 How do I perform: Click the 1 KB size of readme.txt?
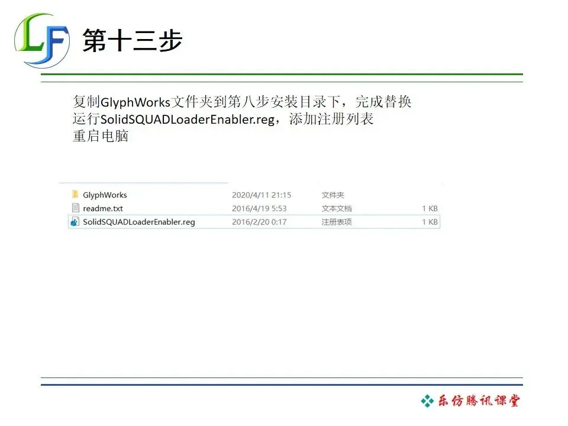click(x=430, y=208)
